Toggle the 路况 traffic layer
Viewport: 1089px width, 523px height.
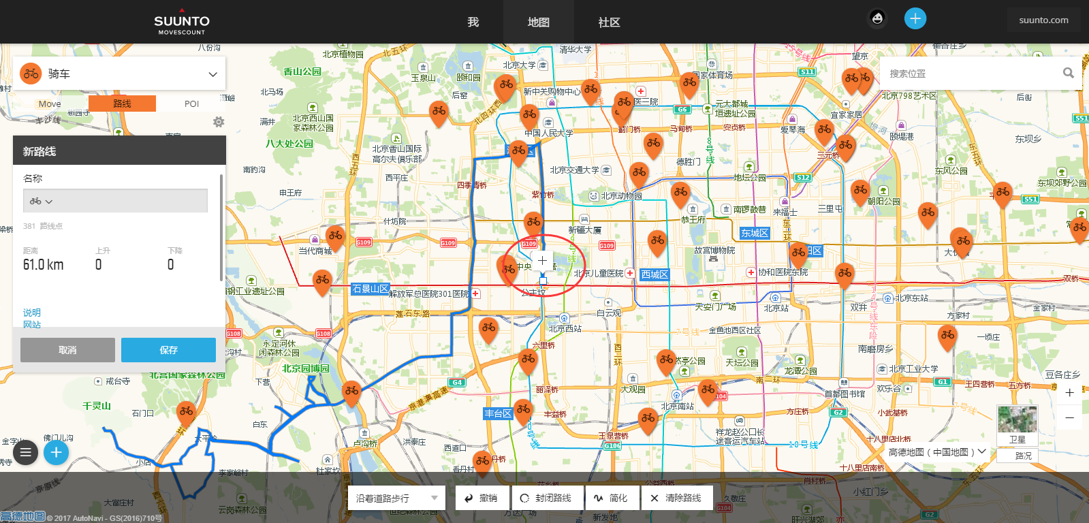coord(1017,456)
